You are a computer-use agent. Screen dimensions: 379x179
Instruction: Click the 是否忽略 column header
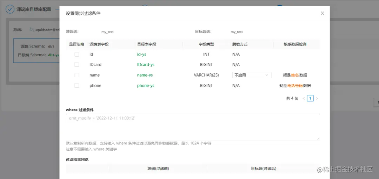(x=77, y=44)
